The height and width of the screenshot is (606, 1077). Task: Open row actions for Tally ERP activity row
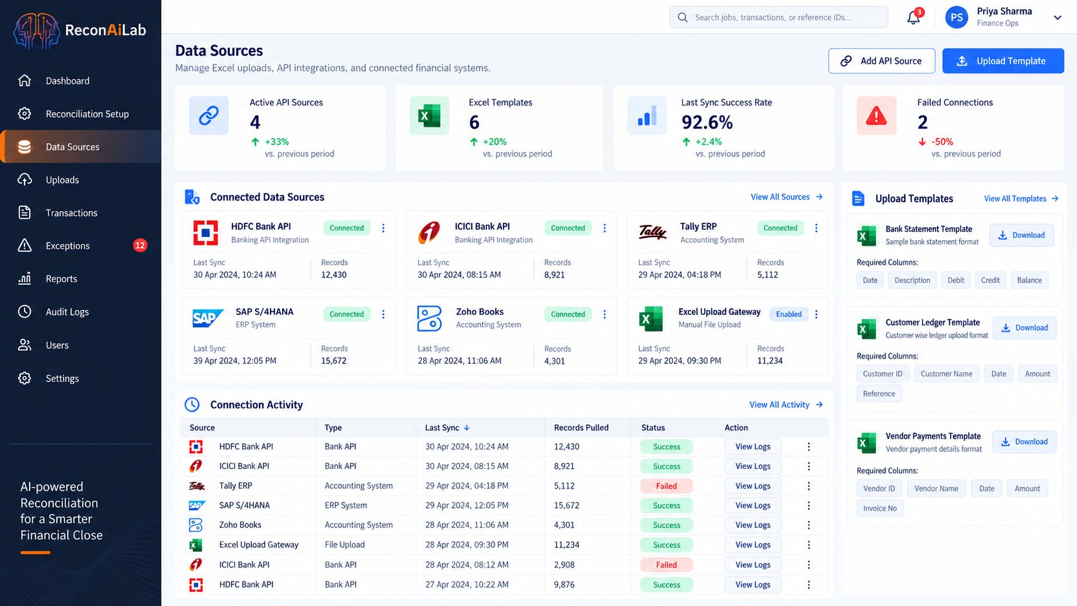808,486
